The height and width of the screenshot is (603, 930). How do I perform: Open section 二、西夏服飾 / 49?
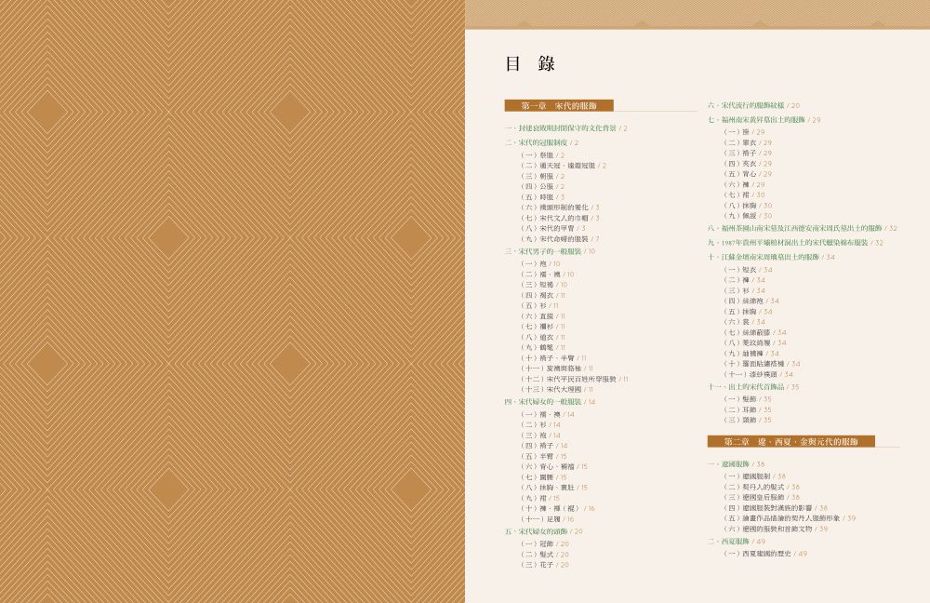tap(736, 542)
